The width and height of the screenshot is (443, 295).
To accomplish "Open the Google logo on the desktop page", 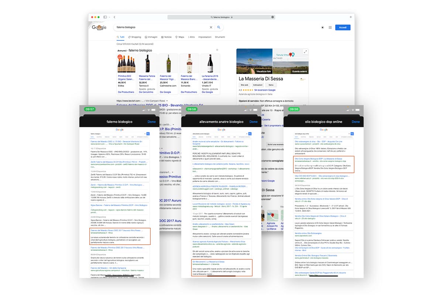I will [99, 27].
